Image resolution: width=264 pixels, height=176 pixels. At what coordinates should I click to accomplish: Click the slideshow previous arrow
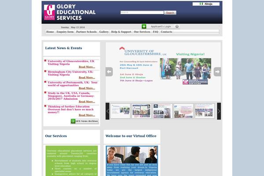(x=109, y=72)
